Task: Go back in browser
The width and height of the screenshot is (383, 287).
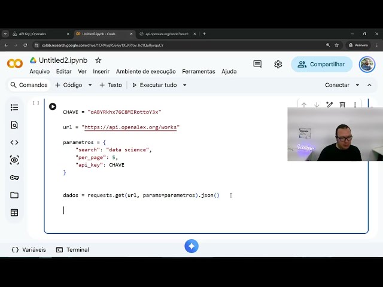Action: 7,45
